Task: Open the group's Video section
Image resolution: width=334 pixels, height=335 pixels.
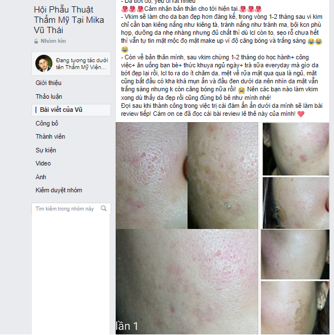Action: pyautogui.click(x=43, y=163)
